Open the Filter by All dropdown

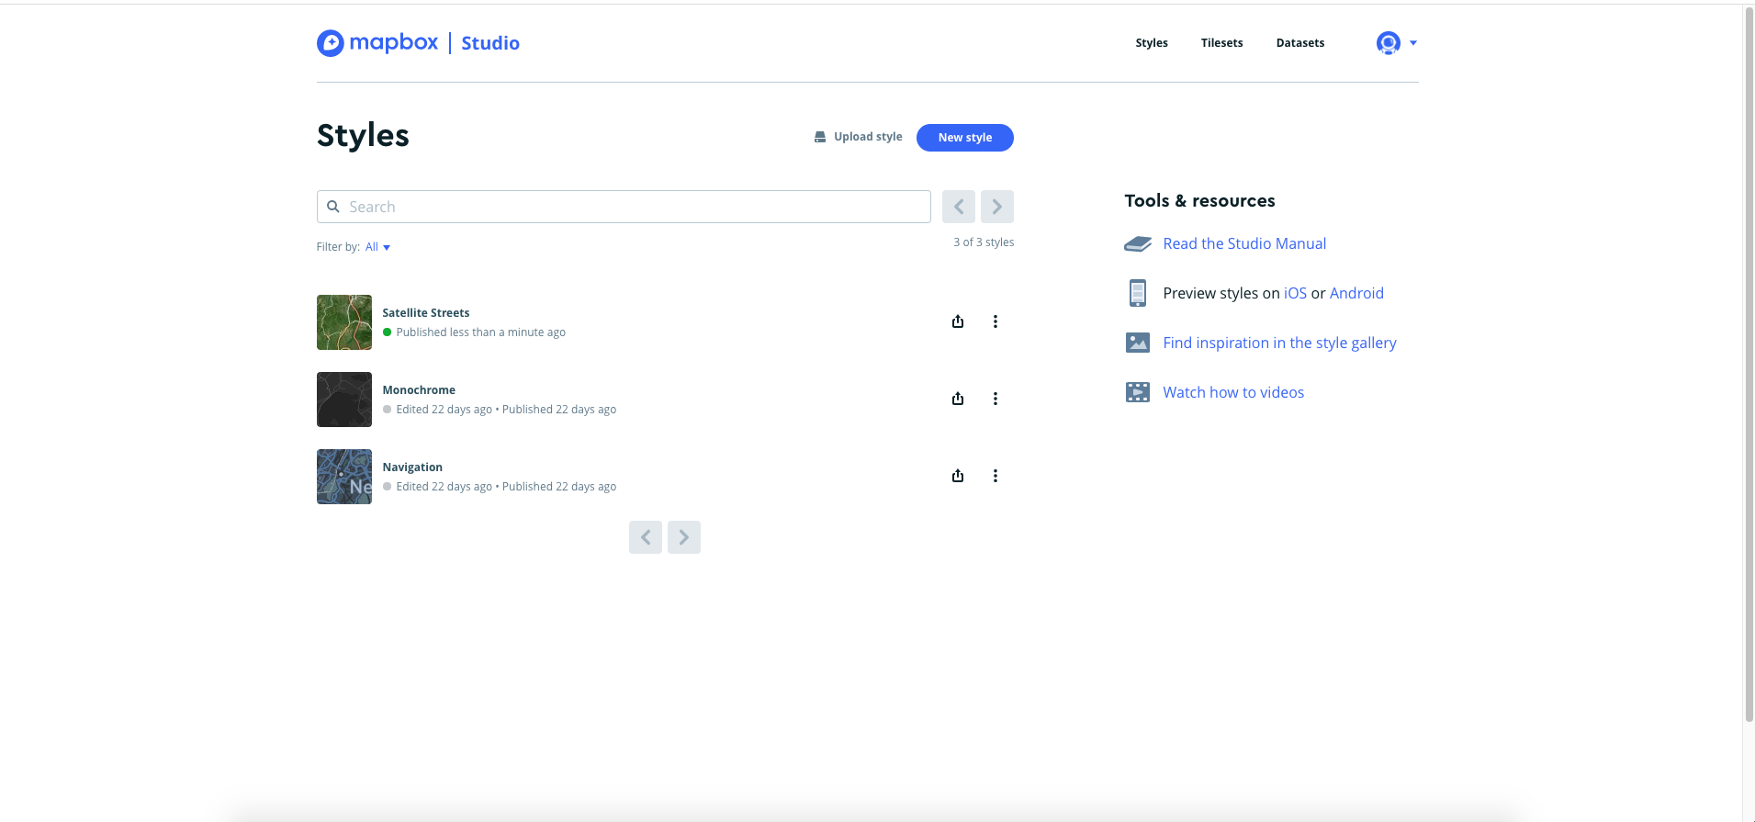377,247
